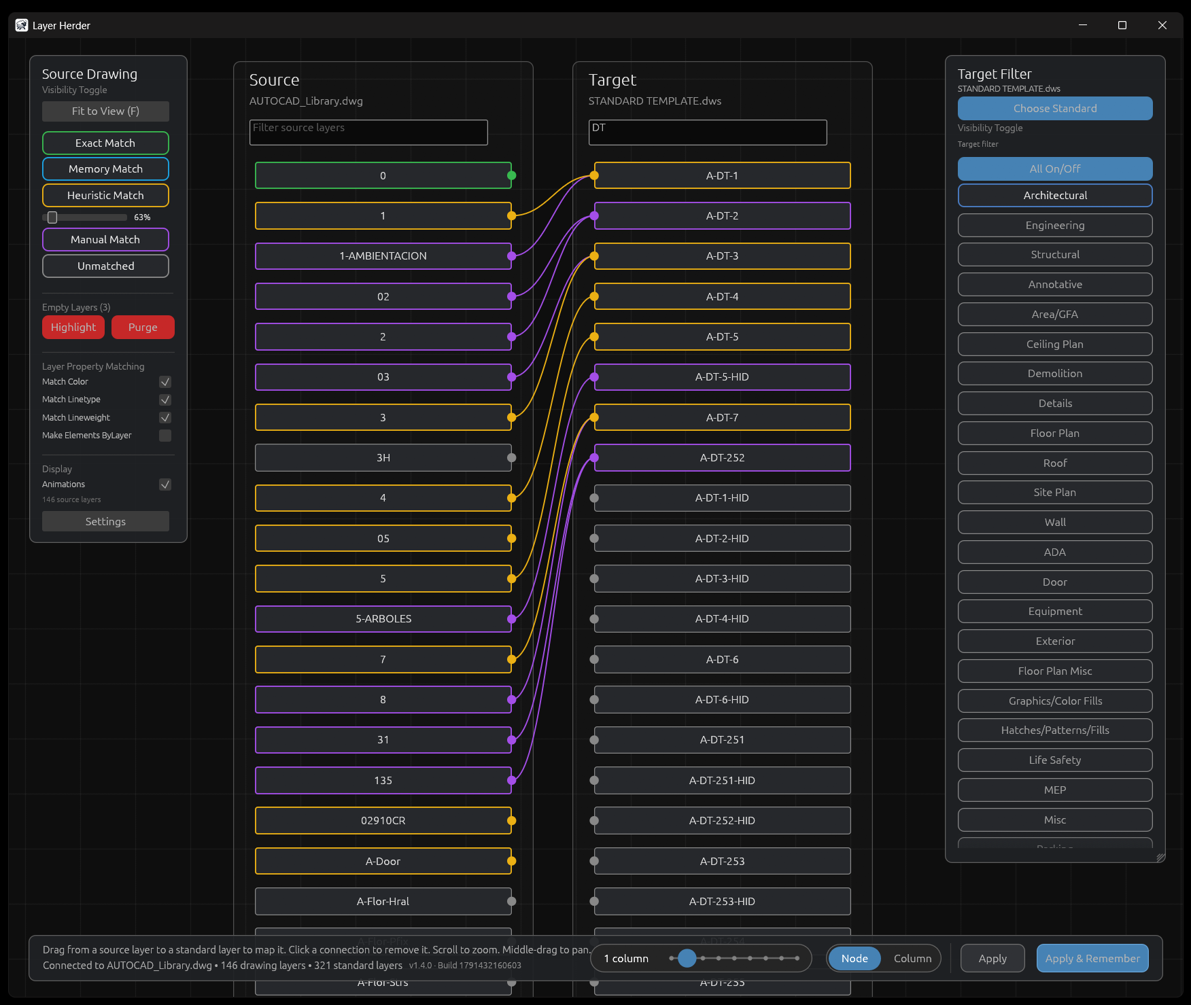Screen dimensions: 1191x1005
Task: Toggle All On/Off target filter
Action: click(1055, 169)
